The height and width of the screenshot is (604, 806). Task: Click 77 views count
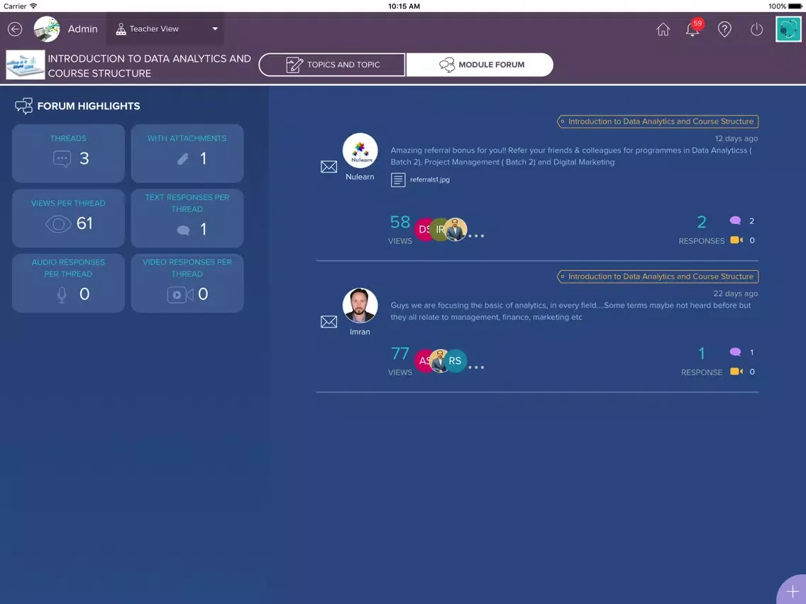click(400, 354)
